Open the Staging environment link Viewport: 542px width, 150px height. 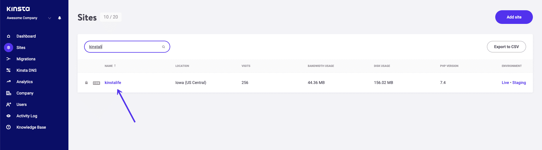coord(519,83)
